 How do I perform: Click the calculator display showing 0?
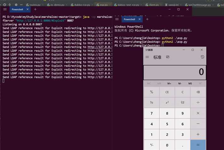(175, 72)
